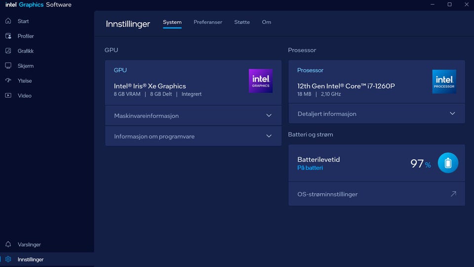
Task: Open Profiler from the sidebar
Action: coord(26,36)
